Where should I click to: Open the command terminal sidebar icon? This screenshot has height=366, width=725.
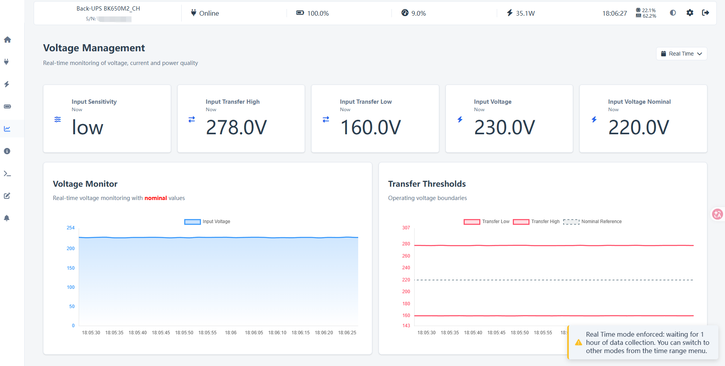pyautogui.click(x=7, y=173)
